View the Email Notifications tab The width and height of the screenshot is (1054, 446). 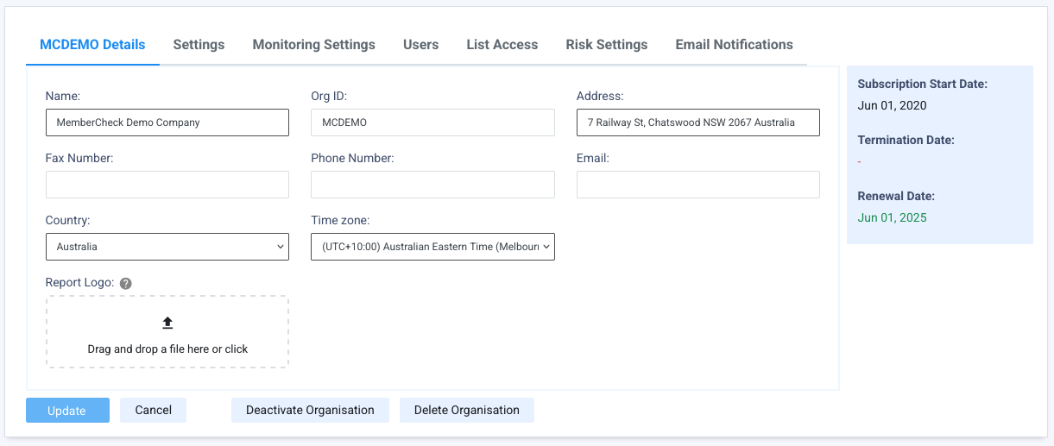(734, 45)
